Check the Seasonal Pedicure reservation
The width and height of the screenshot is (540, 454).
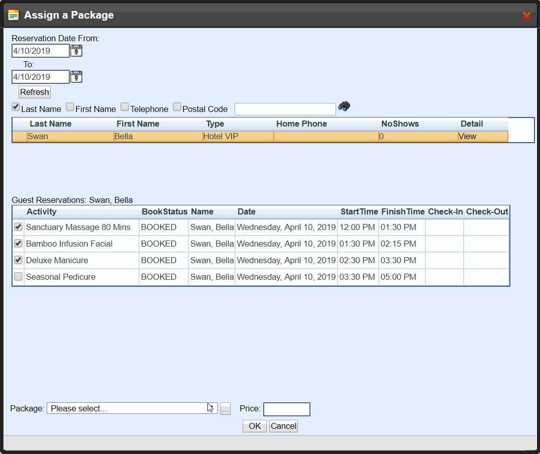[x=18, y=276]
